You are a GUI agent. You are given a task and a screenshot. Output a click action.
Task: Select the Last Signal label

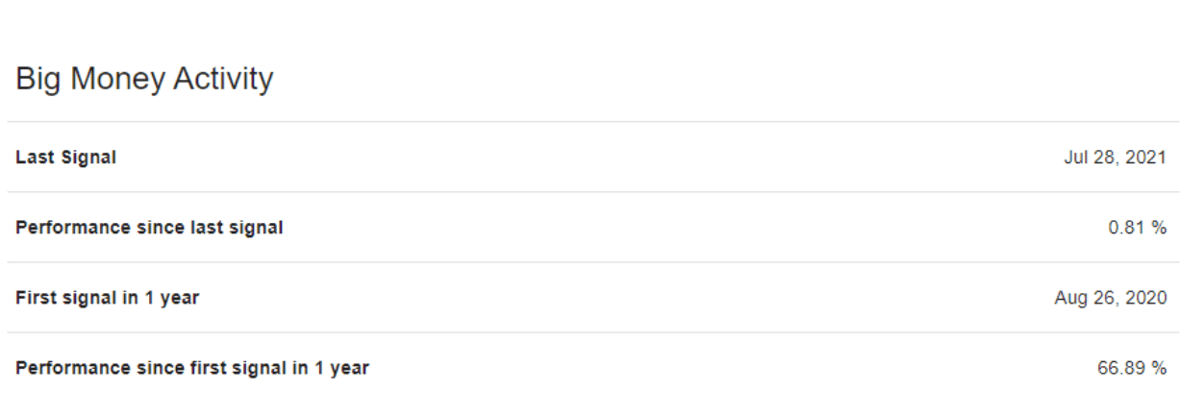click(65, 158)
